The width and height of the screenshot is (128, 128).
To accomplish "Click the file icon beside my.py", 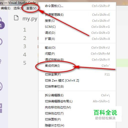I will click(x=16, y=18).
